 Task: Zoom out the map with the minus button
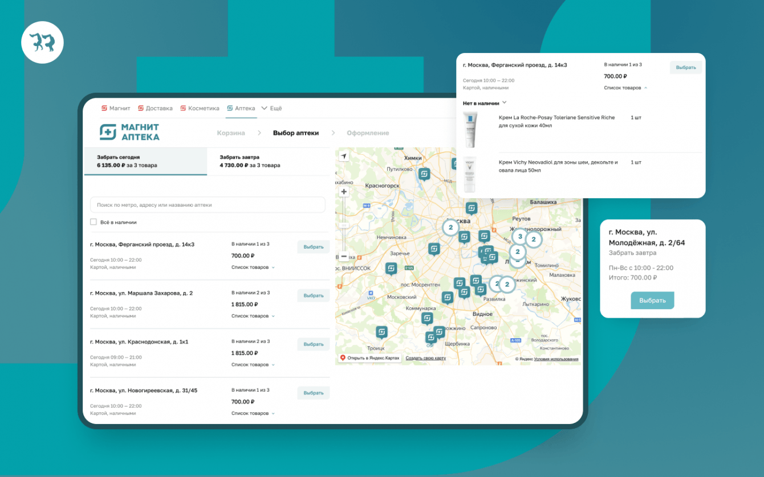pos(344,256)
